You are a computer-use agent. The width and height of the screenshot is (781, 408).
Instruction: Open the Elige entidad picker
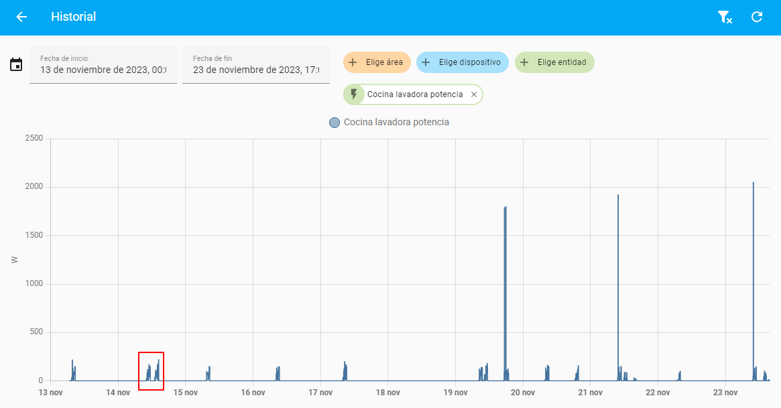[x=554, y=62]
